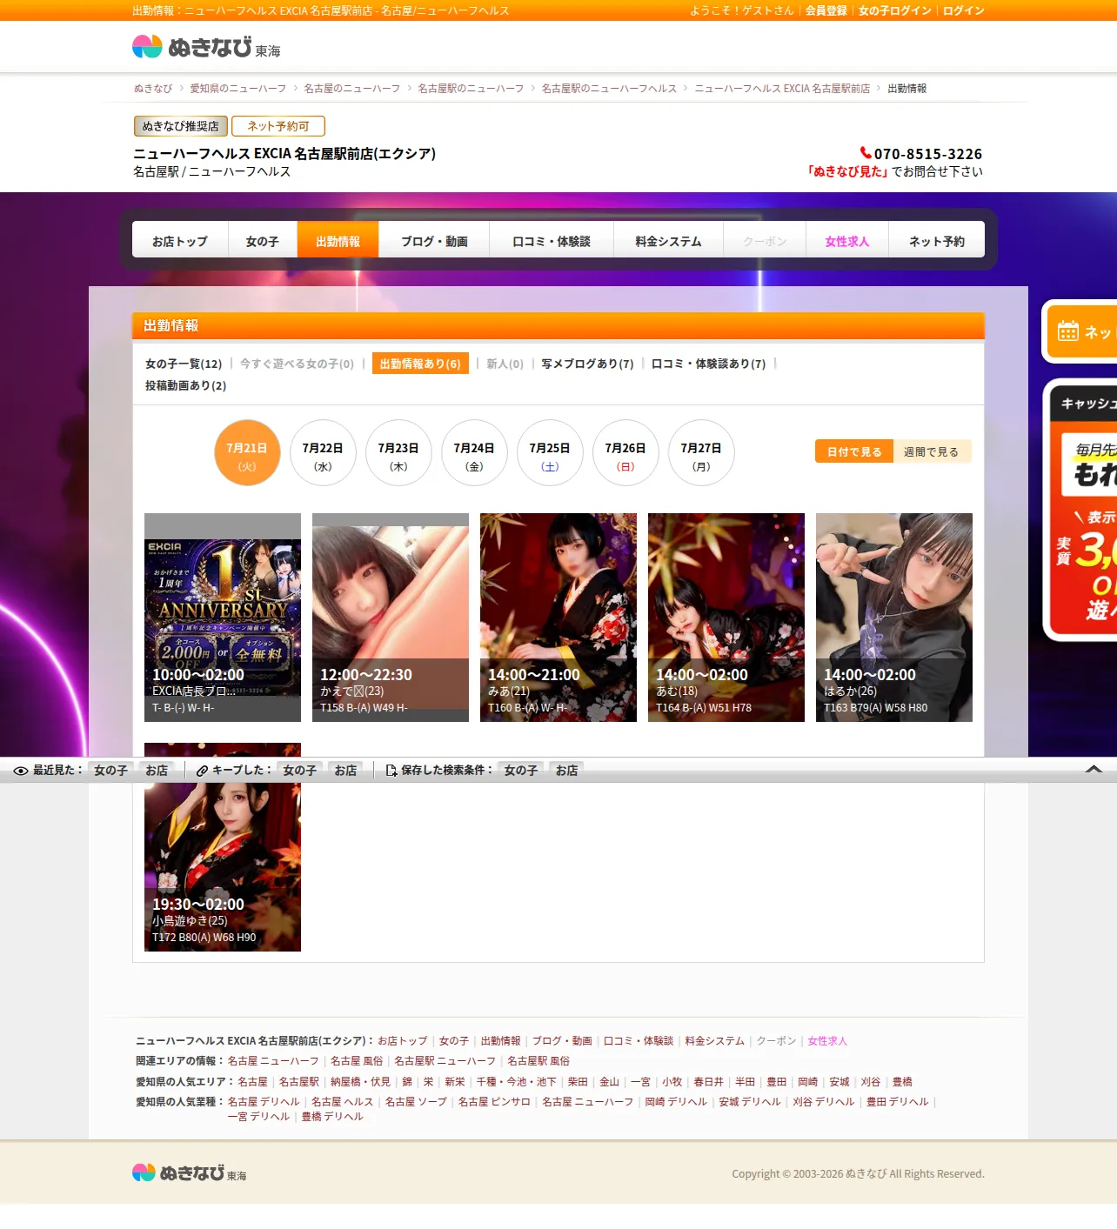Click the 岡崎 デリヘル footer link
The height and width of the screenshot is (1229, 1117).
click(x=676, y=1102)
